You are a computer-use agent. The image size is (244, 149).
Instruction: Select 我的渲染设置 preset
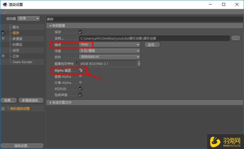click(x=20, y=109)
